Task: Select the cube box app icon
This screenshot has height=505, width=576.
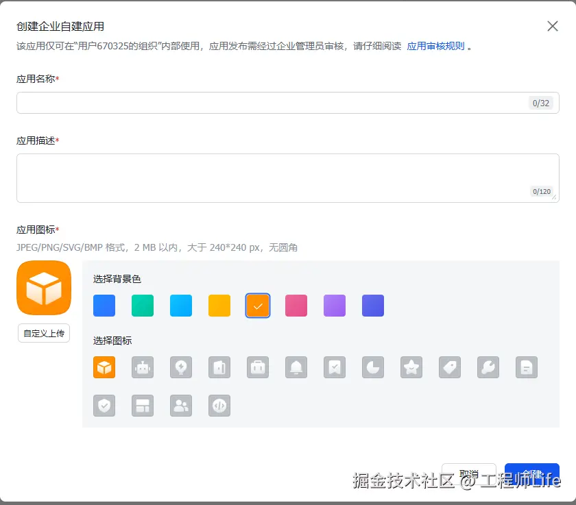Action: (104, 367)
